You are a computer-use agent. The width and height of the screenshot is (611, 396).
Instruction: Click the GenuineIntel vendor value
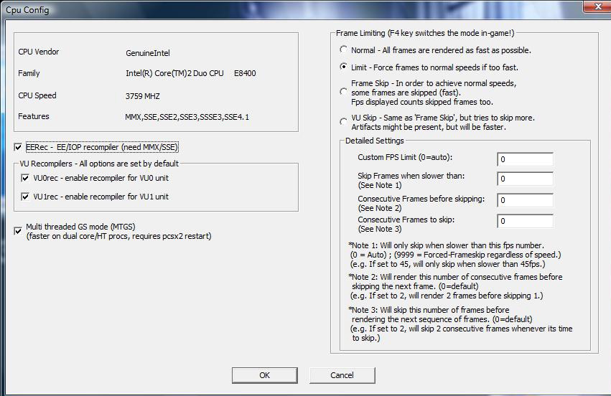(148, 53)
